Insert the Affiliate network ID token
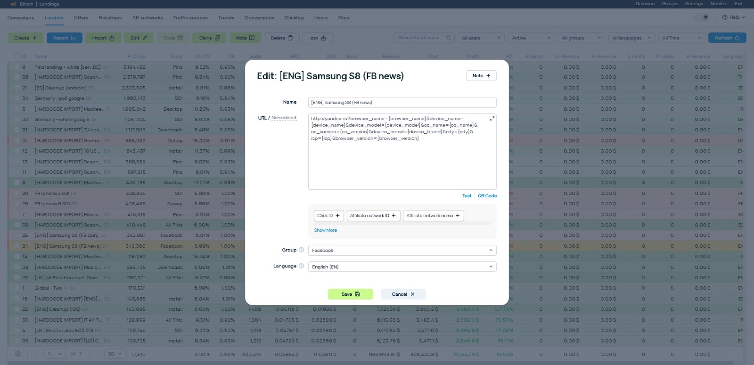Image resolution: width=754 pixels, height=365 pixels. (373, 215)
